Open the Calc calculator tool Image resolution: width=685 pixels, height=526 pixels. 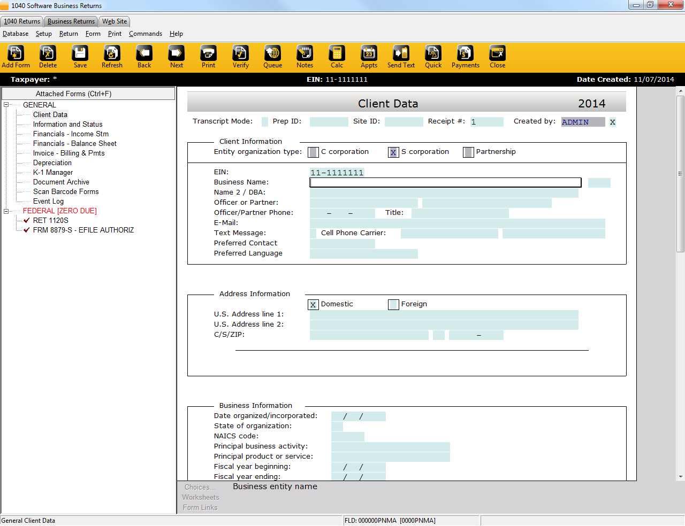(x=337, y=53)
